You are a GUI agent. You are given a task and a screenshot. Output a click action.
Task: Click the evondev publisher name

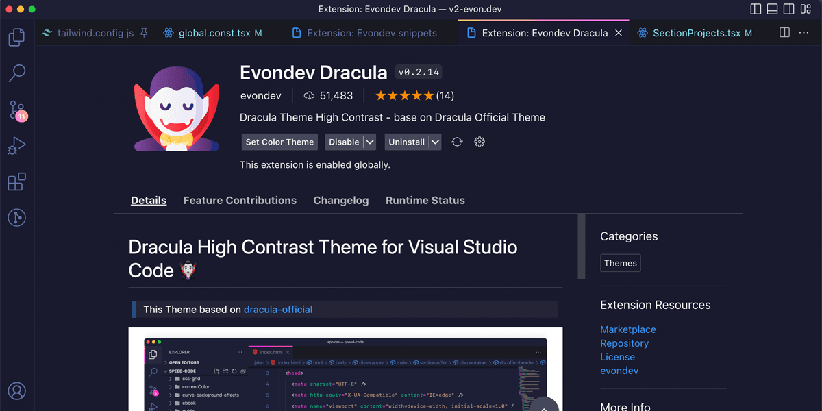[260, 95]
